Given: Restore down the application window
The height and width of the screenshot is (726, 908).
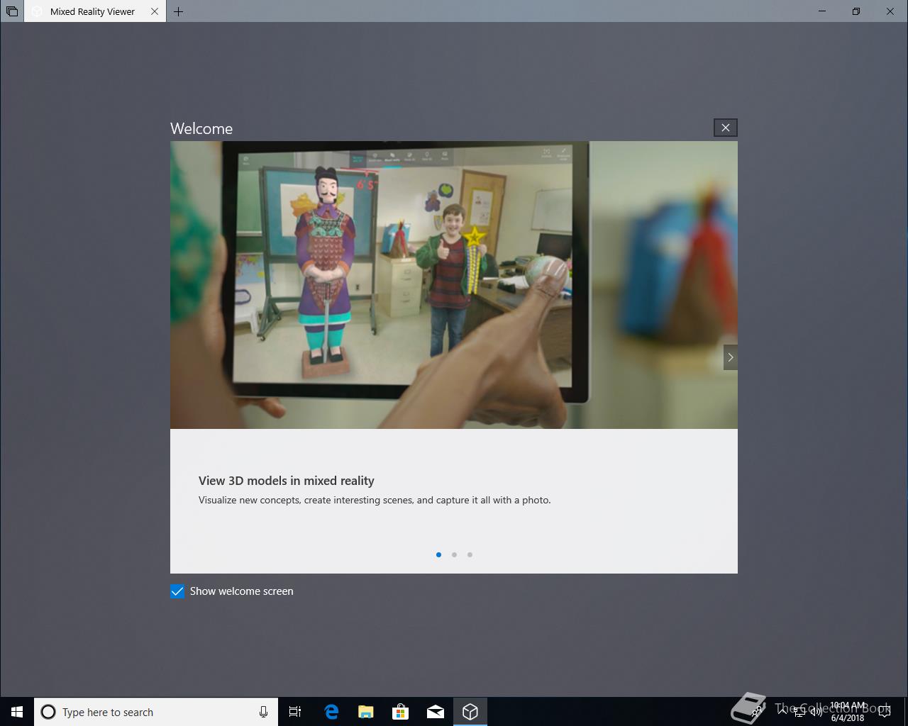Looking at the screenshot, I should point(856,11).
